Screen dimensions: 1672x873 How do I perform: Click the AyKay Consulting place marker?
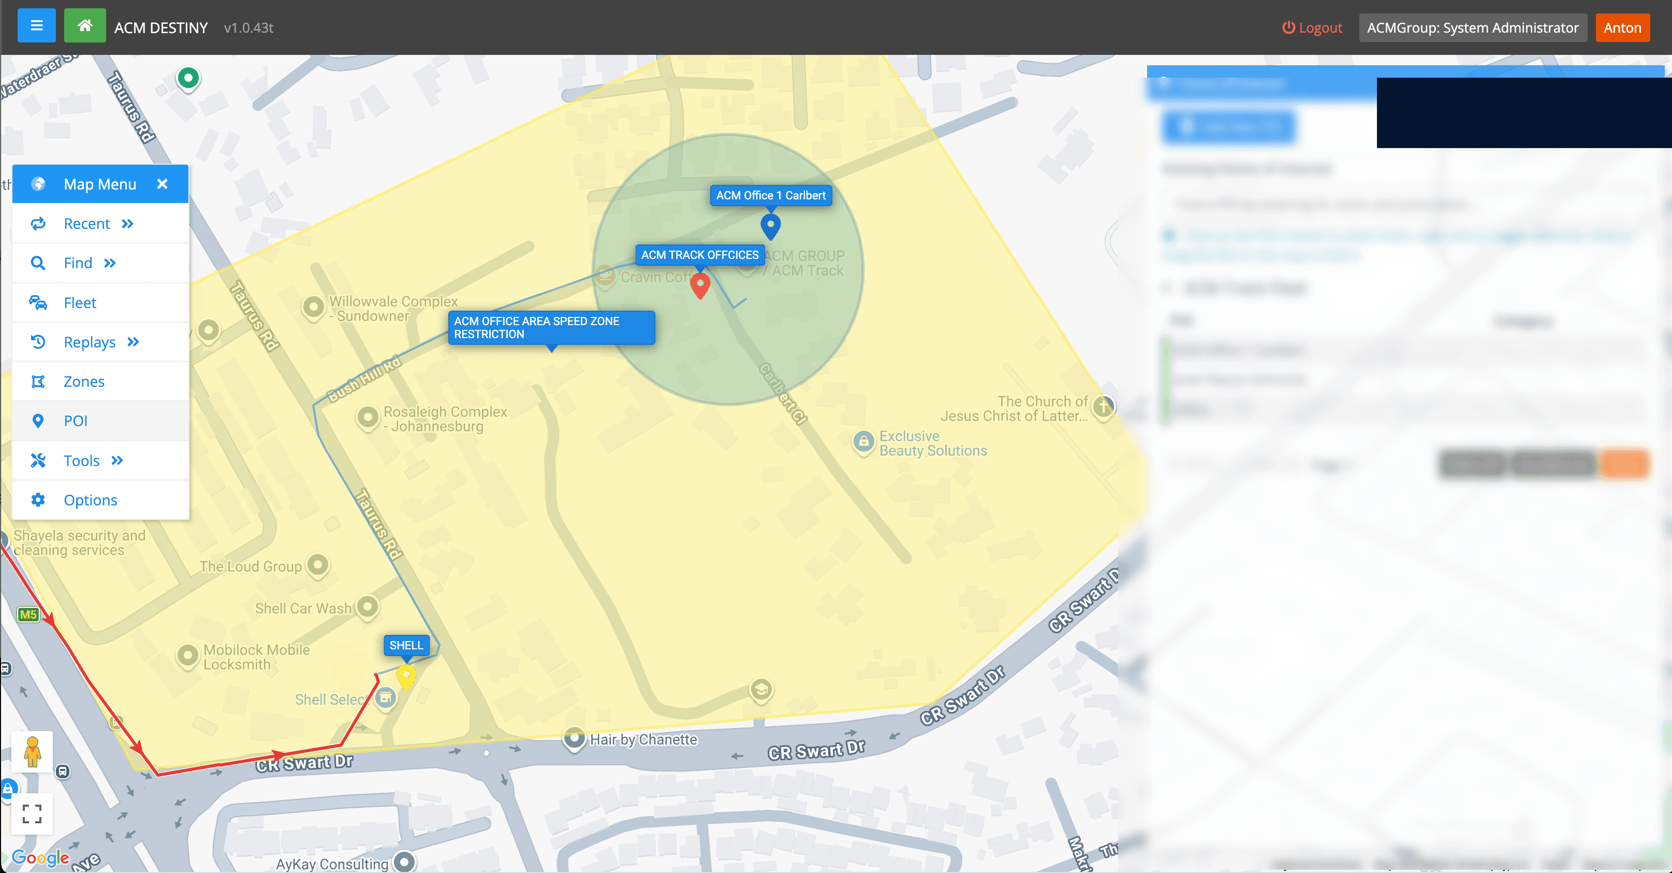404,861
